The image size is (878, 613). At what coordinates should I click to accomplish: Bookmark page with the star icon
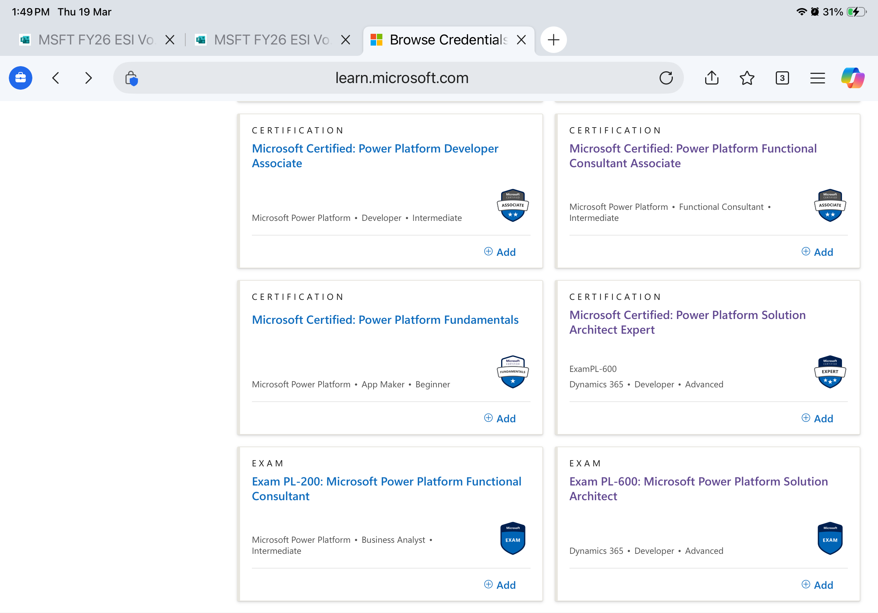[746, 78]
